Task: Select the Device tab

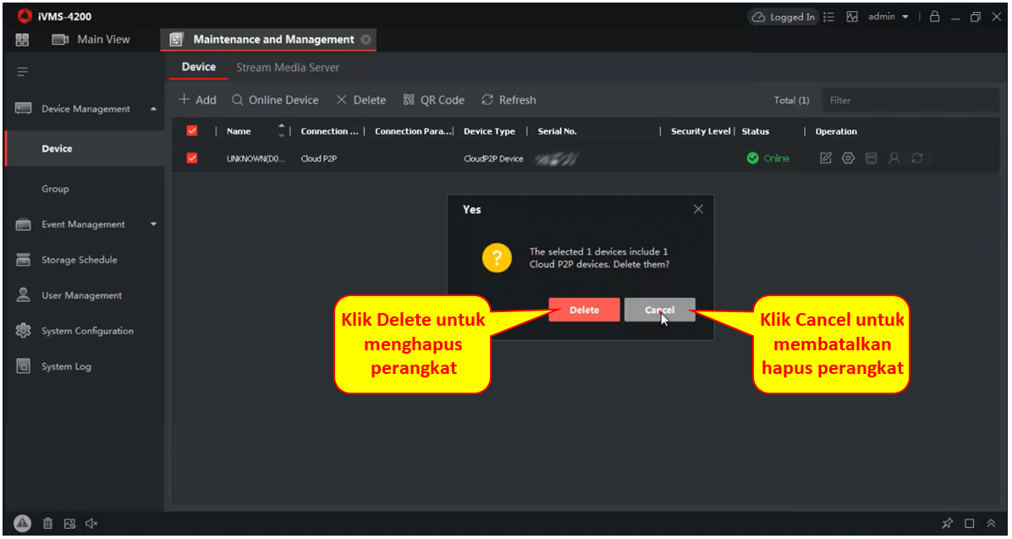Action: point(199,67)
